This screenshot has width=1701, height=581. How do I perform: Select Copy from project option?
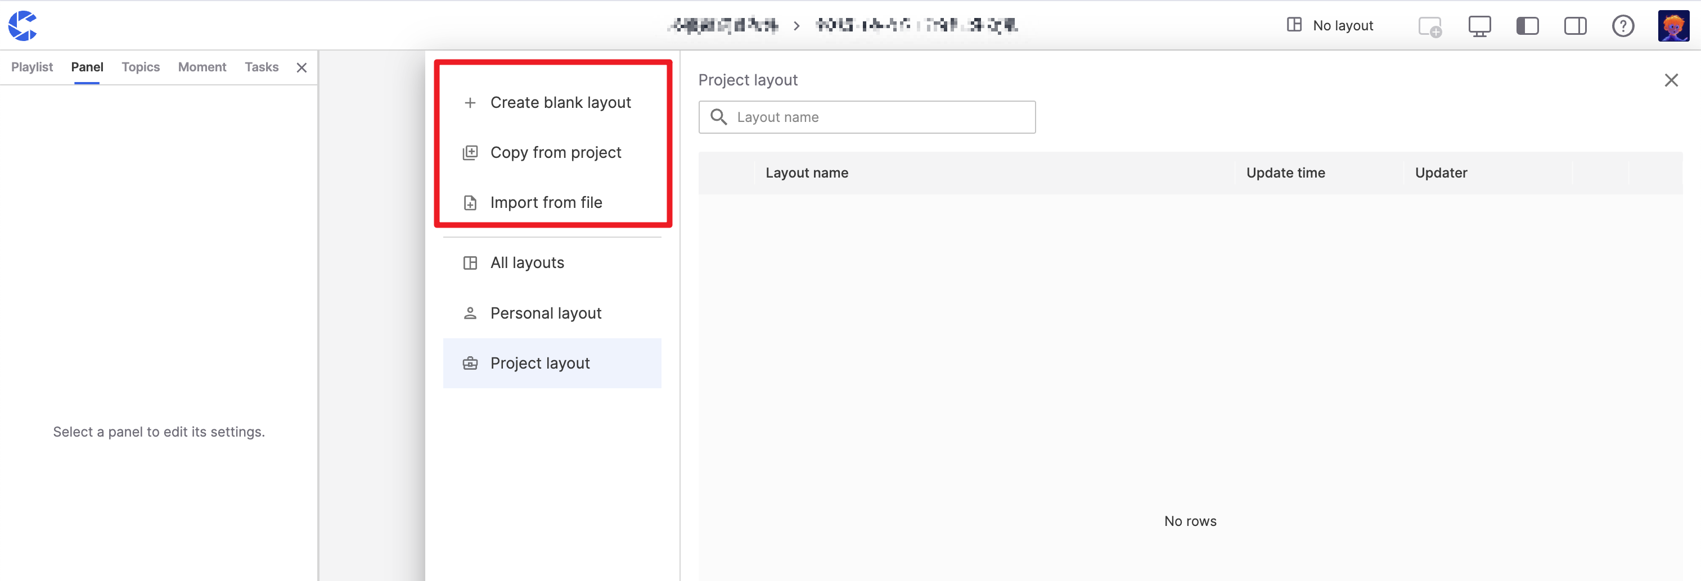pos(555,153)
